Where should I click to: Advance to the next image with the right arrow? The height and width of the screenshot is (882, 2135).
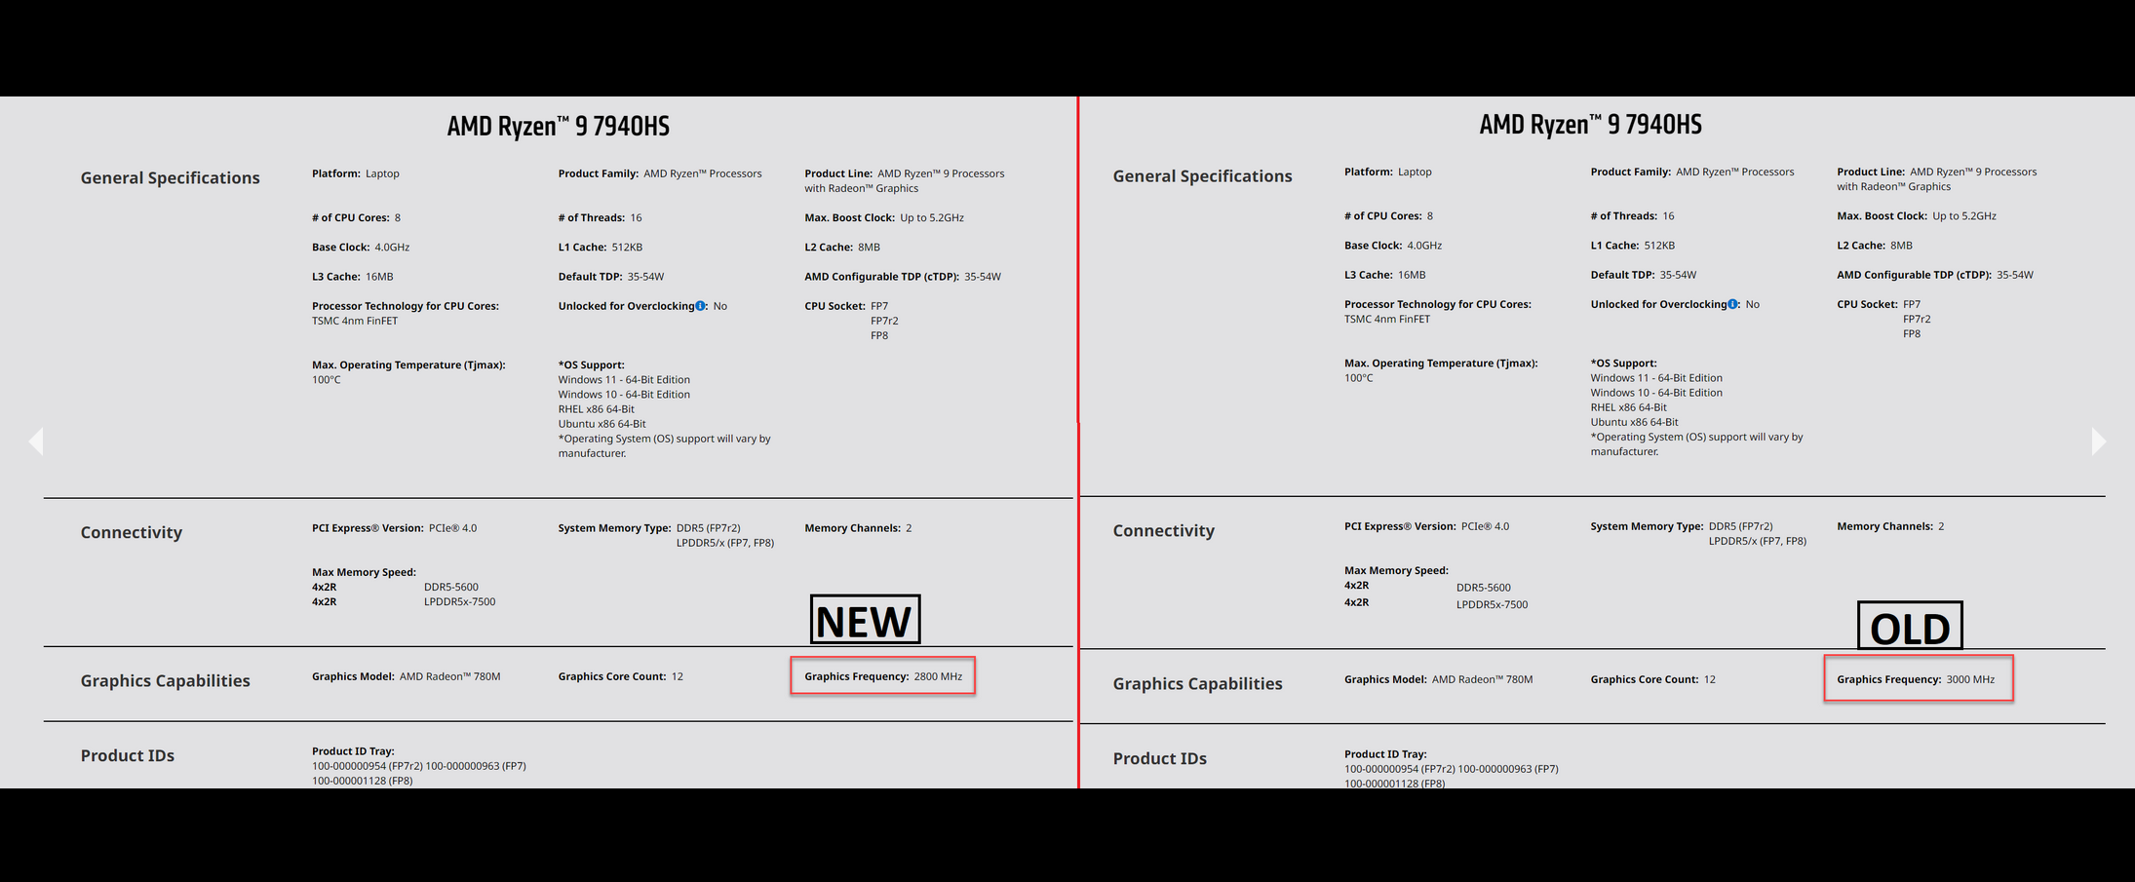tap(2099, 441)
